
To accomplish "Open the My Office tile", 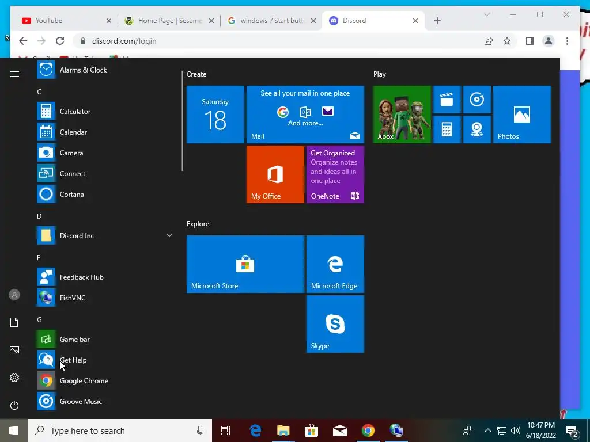I will tap(275, 174).
